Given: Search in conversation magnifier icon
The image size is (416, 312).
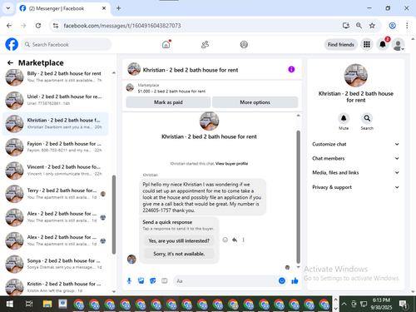Looking at the screenshot, I should pos(367,118).
